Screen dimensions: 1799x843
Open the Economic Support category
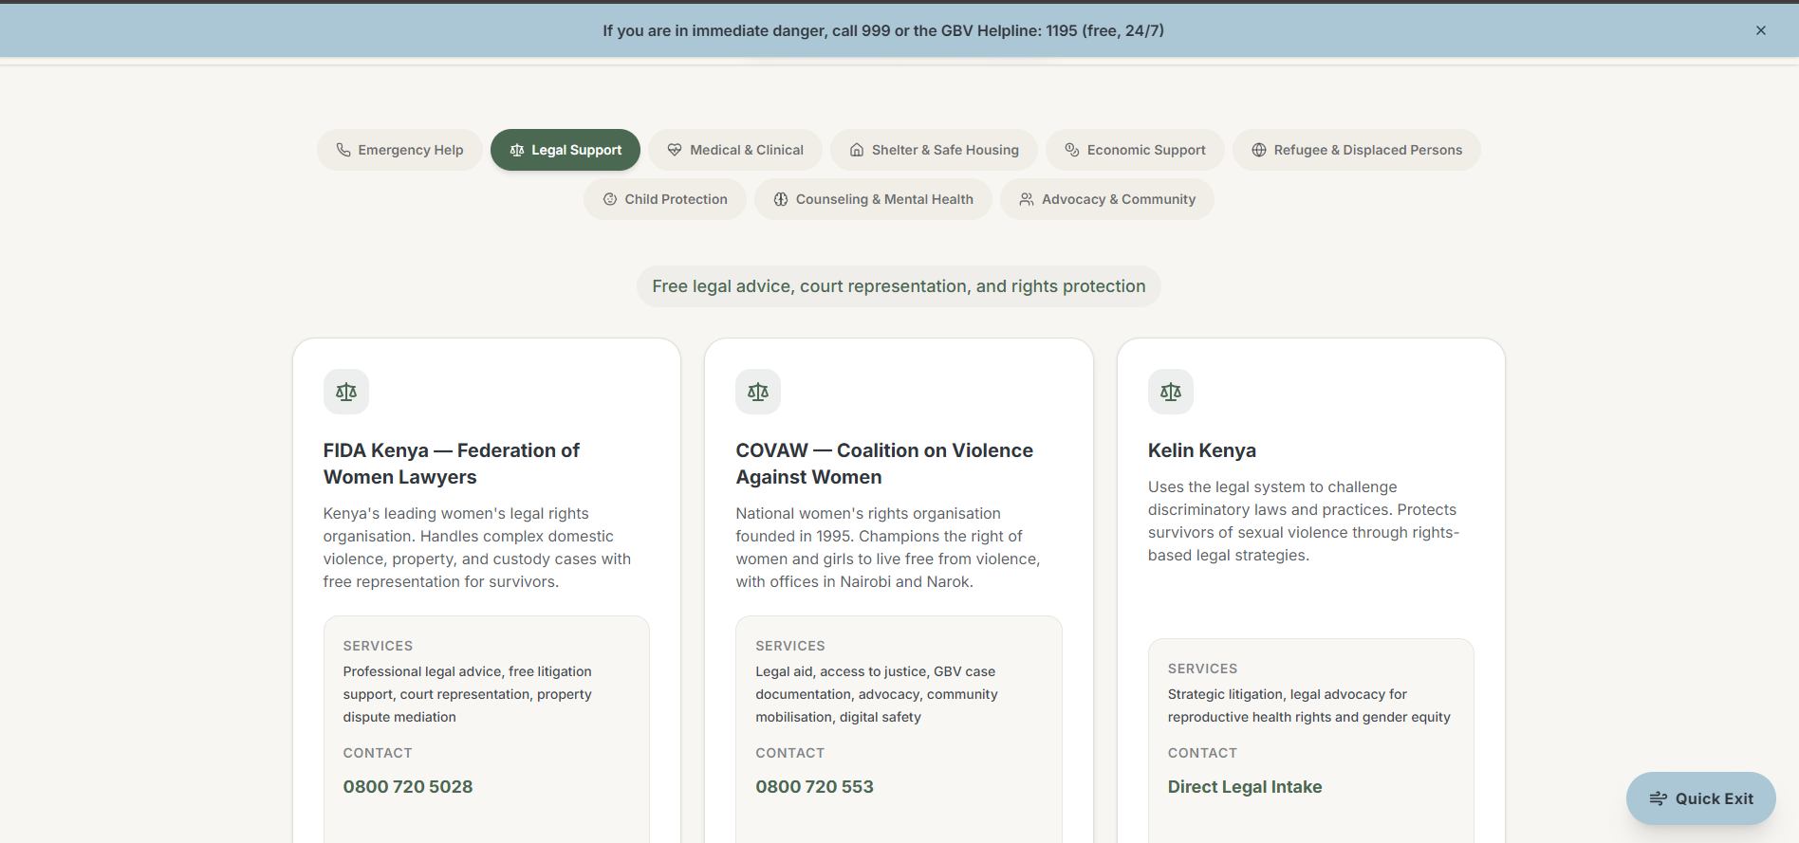click(1135, 150)
